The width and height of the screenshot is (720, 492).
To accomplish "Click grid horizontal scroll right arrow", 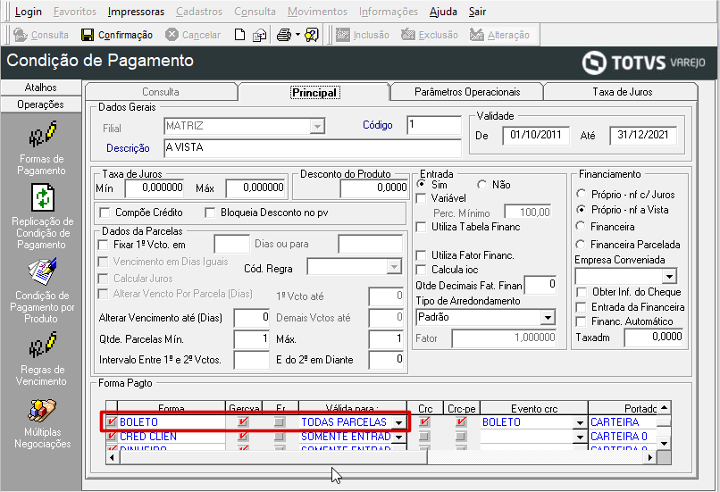I will (649, 457).
